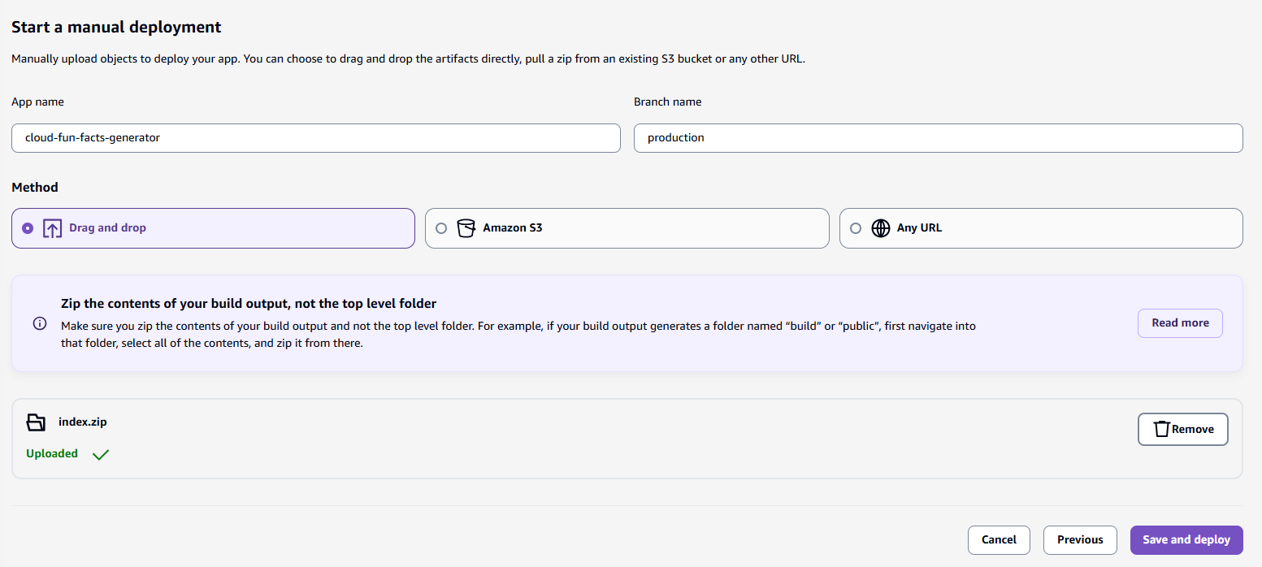Viewport: 1262px width, 567px height.
Task: Click the green uploaded checkmark icon
Action: point(101,454)
